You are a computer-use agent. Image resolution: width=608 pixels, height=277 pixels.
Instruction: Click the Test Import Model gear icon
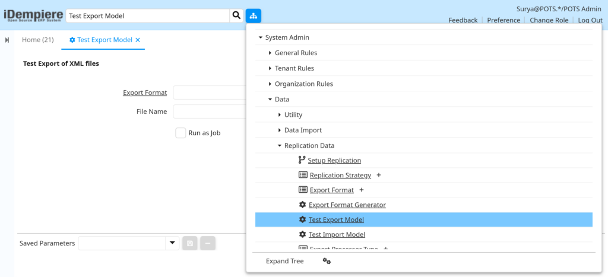(x=302, y=234)
